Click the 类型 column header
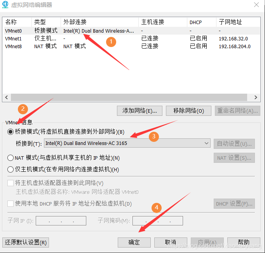This screenshot has width=265, height=253. coord(46,22)
